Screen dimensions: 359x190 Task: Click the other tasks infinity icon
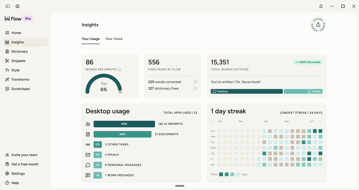(88, 145)
